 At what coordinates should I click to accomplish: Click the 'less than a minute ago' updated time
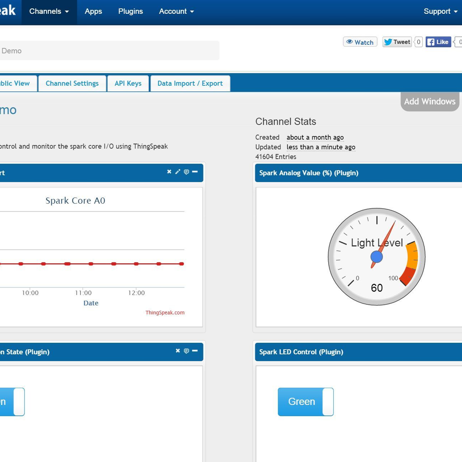[x=321, y=147]
